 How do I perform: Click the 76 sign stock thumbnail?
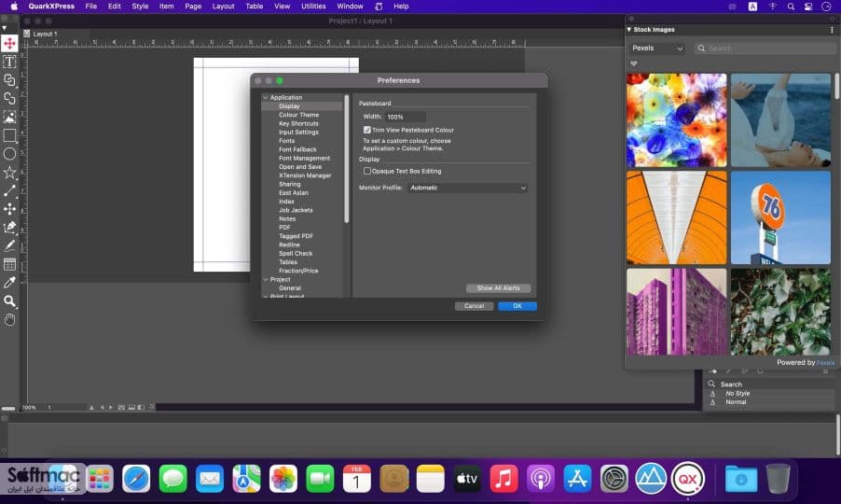coord(780,217)
